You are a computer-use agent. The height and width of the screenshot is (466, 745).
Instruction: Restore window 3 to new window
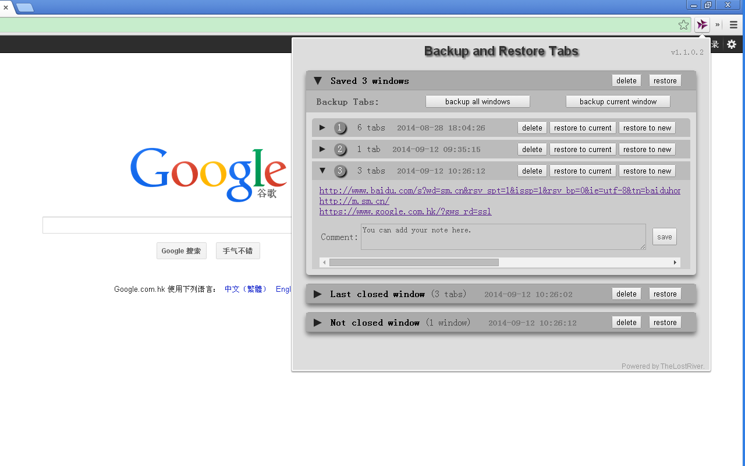pyautogui.click(x=647, y=171)
